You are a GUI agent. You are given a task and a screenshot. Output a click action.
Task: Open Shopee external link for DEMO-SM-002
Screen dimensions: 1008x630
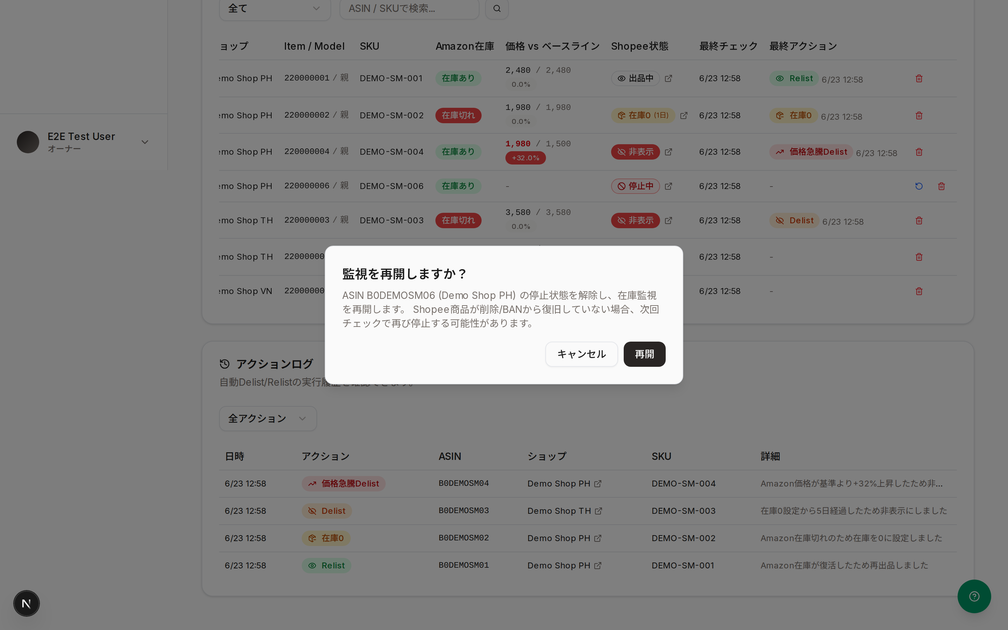[684, 115]
